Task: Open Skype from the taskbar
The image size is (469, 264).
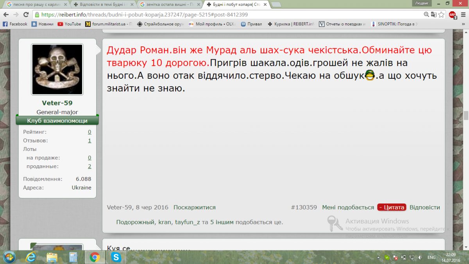Action: point(116,257)
